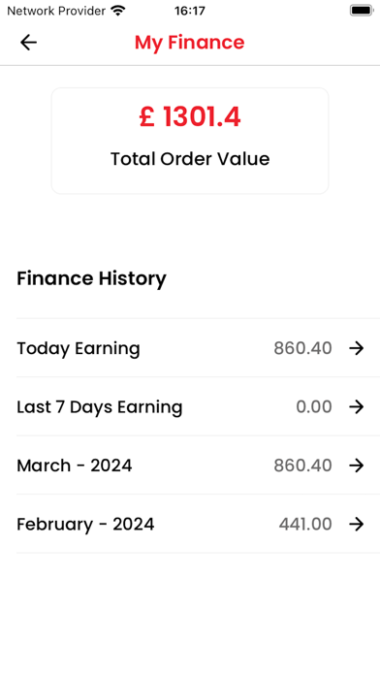
Task: Open Last 7 Days Earning arrow
Action: tap(357, 406)
